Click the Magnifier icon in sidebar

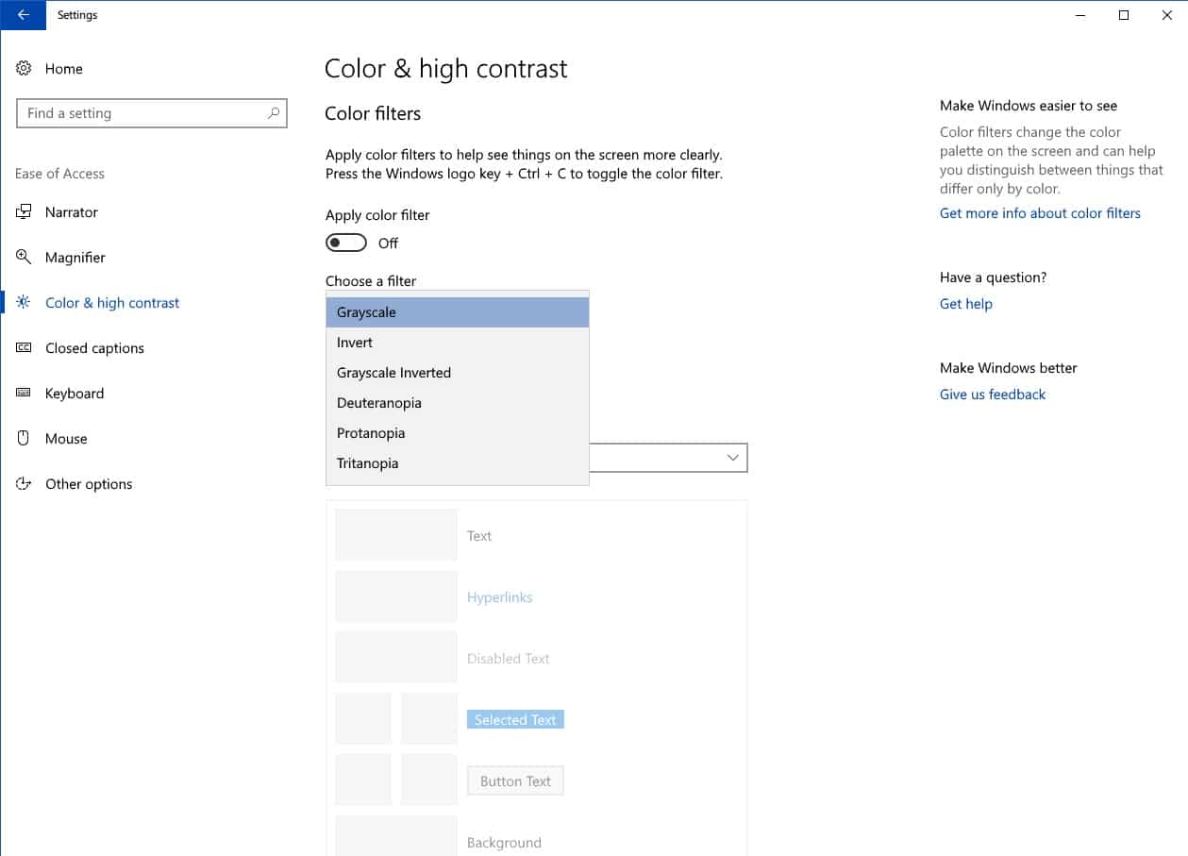coord(25,258)
